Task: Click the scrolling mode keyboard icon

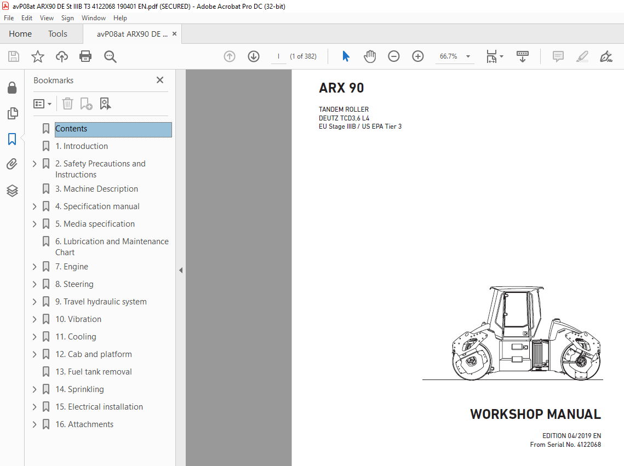Action: click(x=522, y=56)
